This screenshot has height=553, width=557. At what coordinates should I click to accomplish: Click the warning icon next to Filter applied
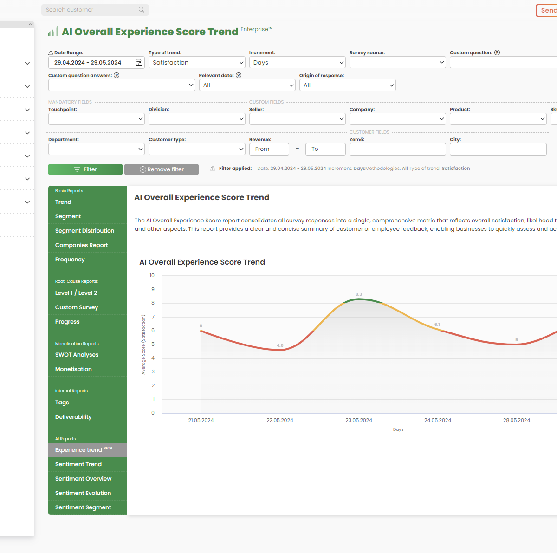(x=213, y=168)
